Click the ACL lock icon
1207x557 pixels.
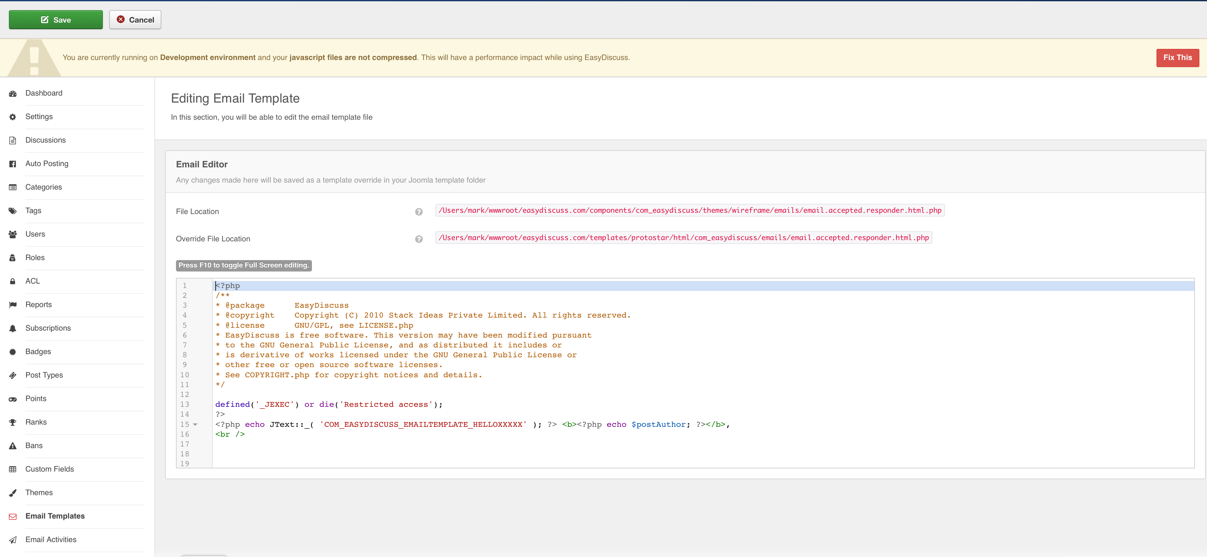[13, 282]
